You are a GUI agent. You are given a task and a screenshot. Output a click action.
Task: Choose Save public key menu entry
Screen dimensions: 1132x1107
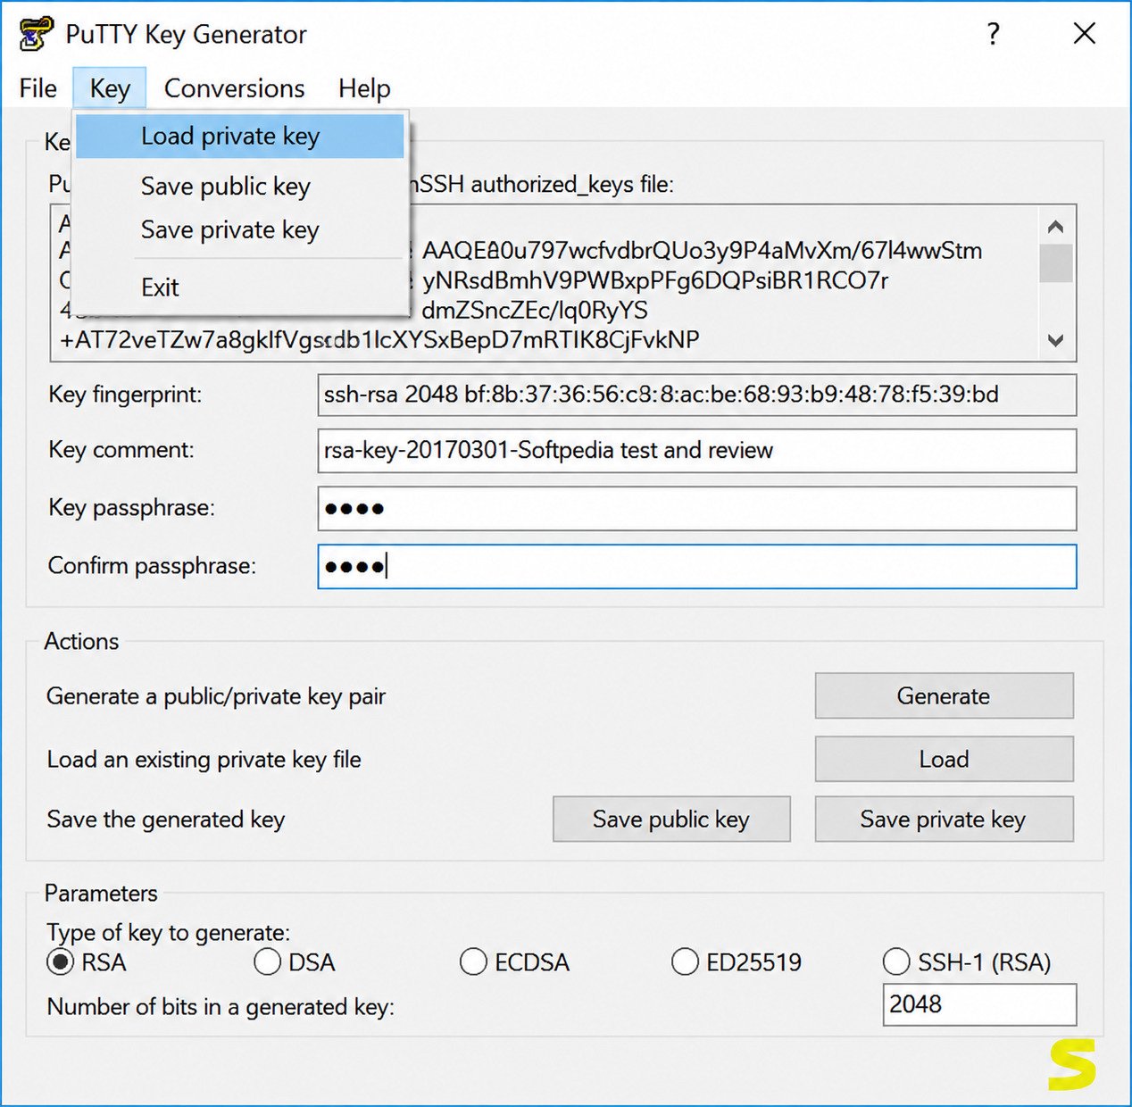pyautogui.click(x=240, y=186)
